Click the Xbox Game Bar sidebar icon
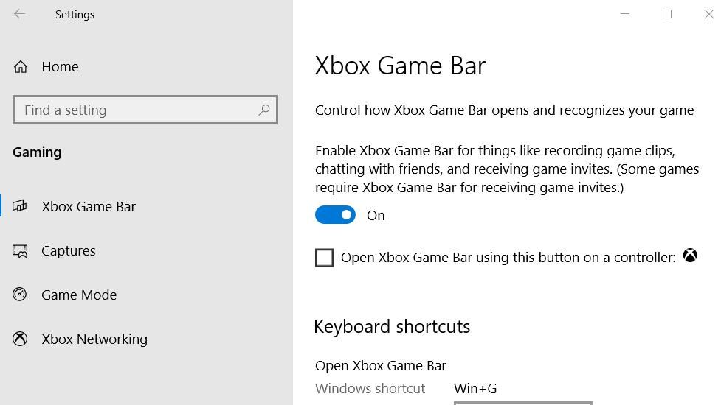 pos(20,206)
